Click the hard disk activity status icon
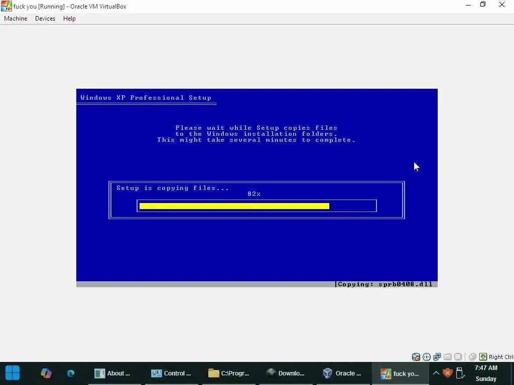This screenshot has height=385, width=514. click(x=416, y=357)
